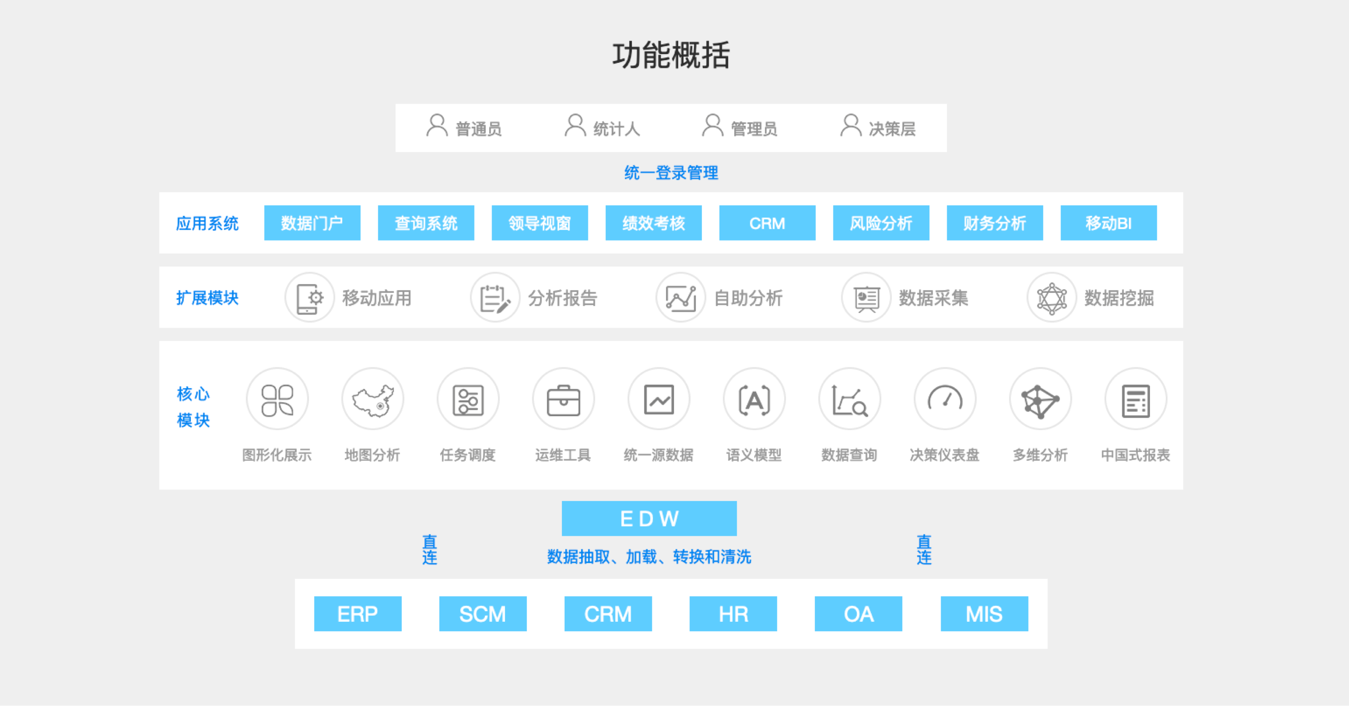Select the 分析报告 notepad icon
The height and width of the screenshot is (706, 1349).
(495, 298)
